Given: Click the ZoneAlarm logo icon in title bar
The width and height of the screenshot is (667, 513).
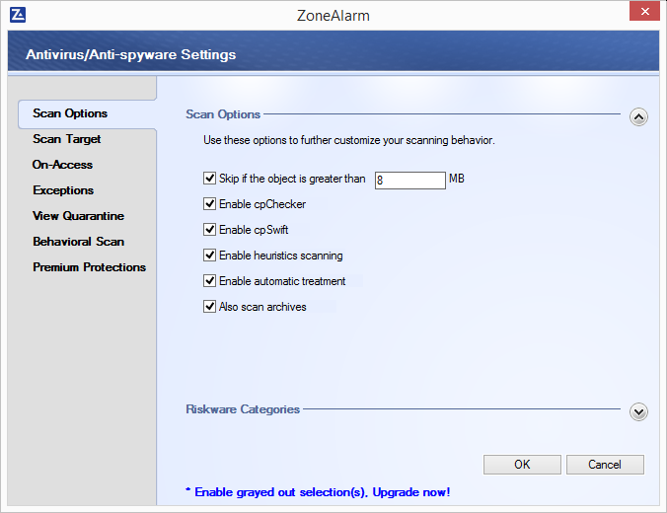Looking at the screenshot, I should click(18, 15).
